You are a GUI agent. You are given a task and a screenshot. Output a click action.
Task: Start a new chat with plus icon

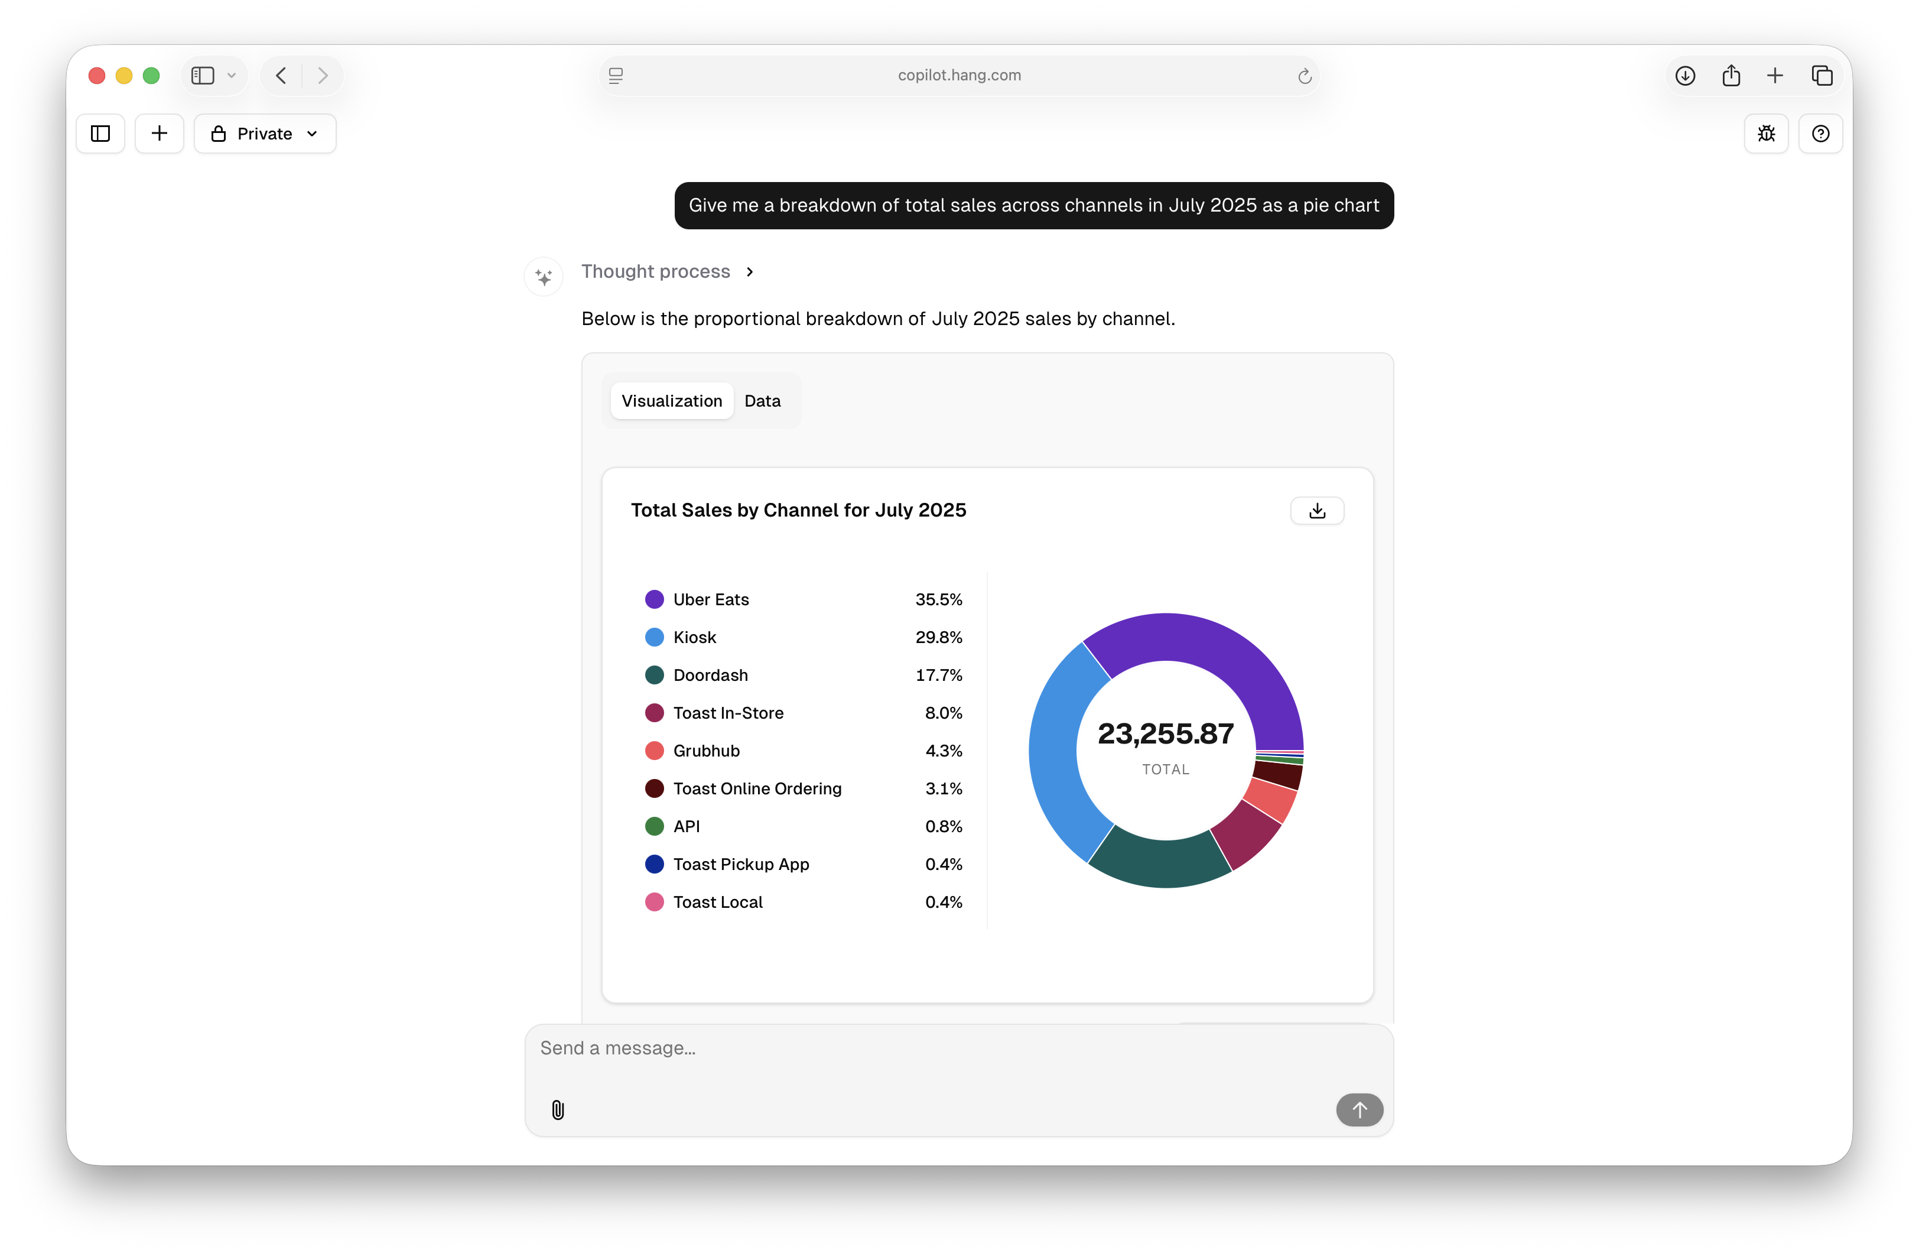[x=160, y=134]
